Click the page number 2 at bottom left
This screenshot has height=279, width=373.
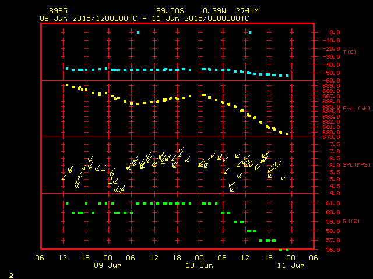11,276
